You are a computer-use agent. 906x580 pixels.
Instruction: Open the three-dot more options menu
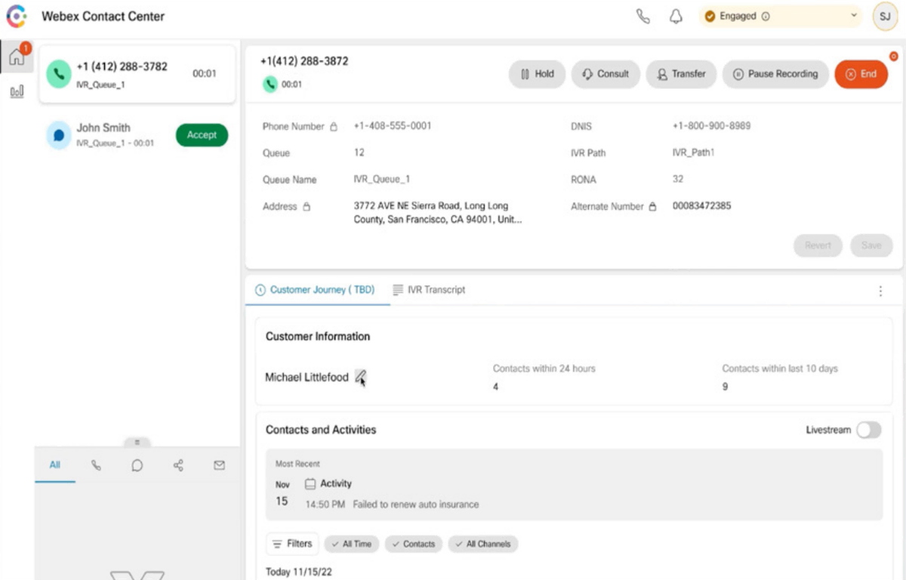click(880, 291)
